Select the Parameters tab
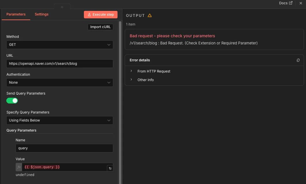The width and height of the screenshot is (306, 184). [x=16, y=14]
